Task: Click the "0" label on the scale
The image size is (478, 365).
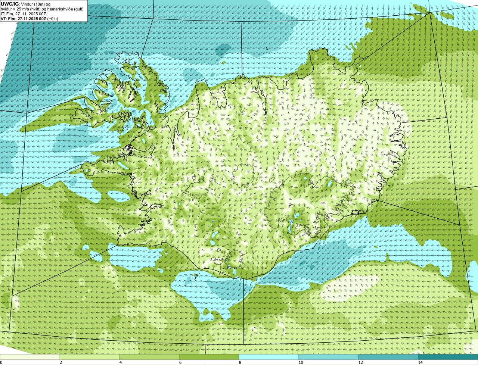Action: tap(1, 362)
